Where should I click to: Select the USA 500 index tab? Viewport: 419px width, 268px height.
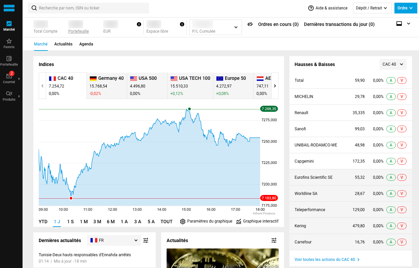tap(147, 86)
